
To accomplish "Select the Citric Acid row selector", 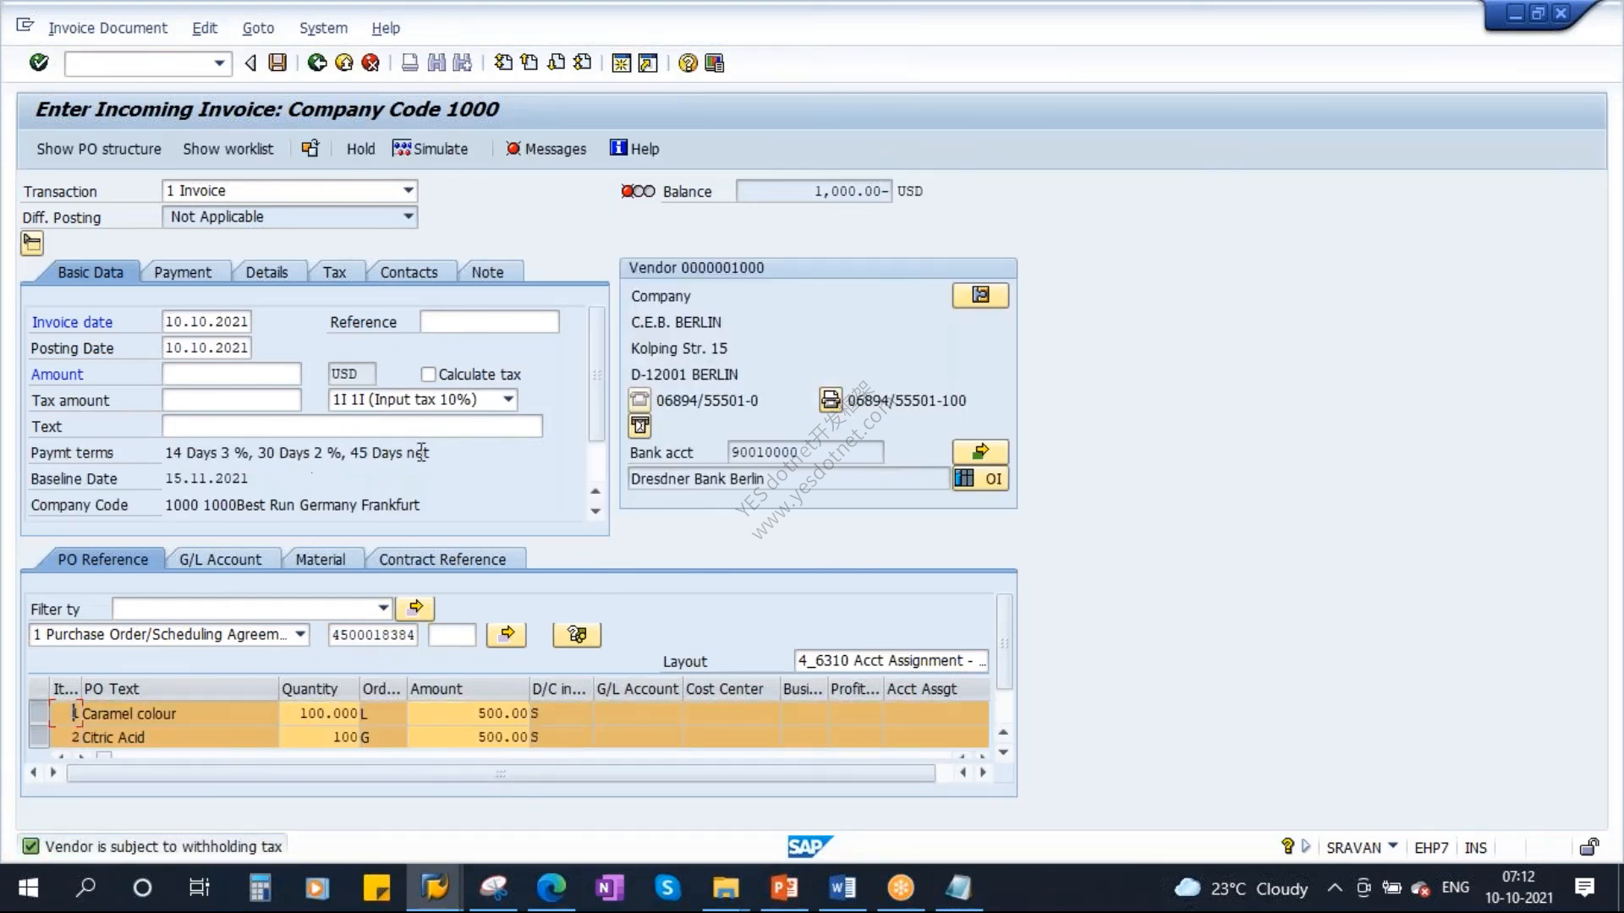I will tap(38, 736).
